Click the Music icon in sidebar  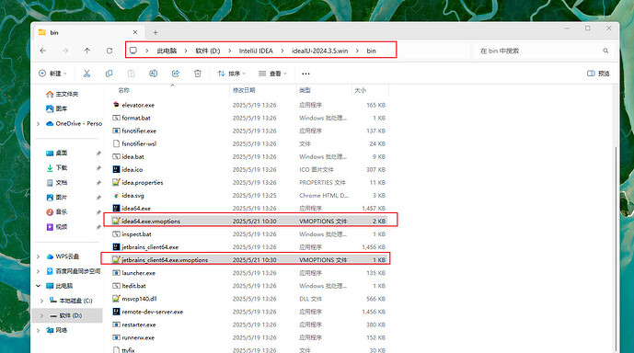pos(50,212)
